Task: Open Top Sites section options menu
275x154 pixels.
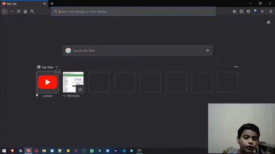Action: click(x=236, y=67)
